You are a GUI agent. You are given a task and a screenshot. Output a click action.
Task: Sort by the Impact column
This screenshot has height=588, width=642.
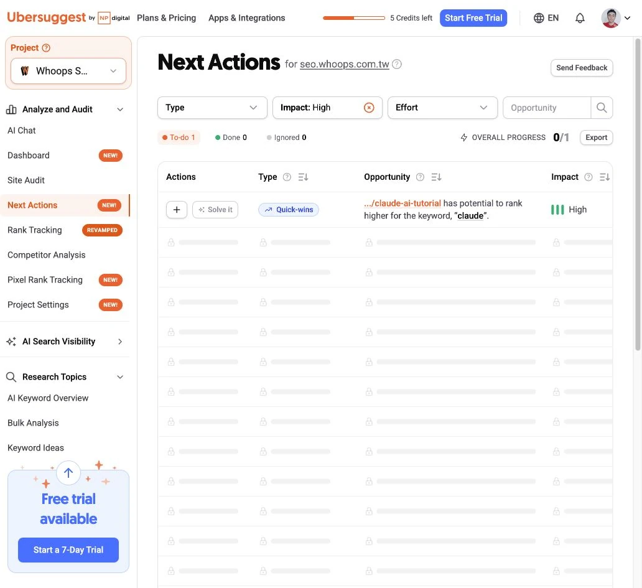[x=604, y=177]
